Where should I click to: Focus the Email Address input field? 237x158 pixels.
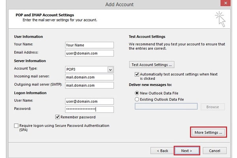(x=89, y=53)
